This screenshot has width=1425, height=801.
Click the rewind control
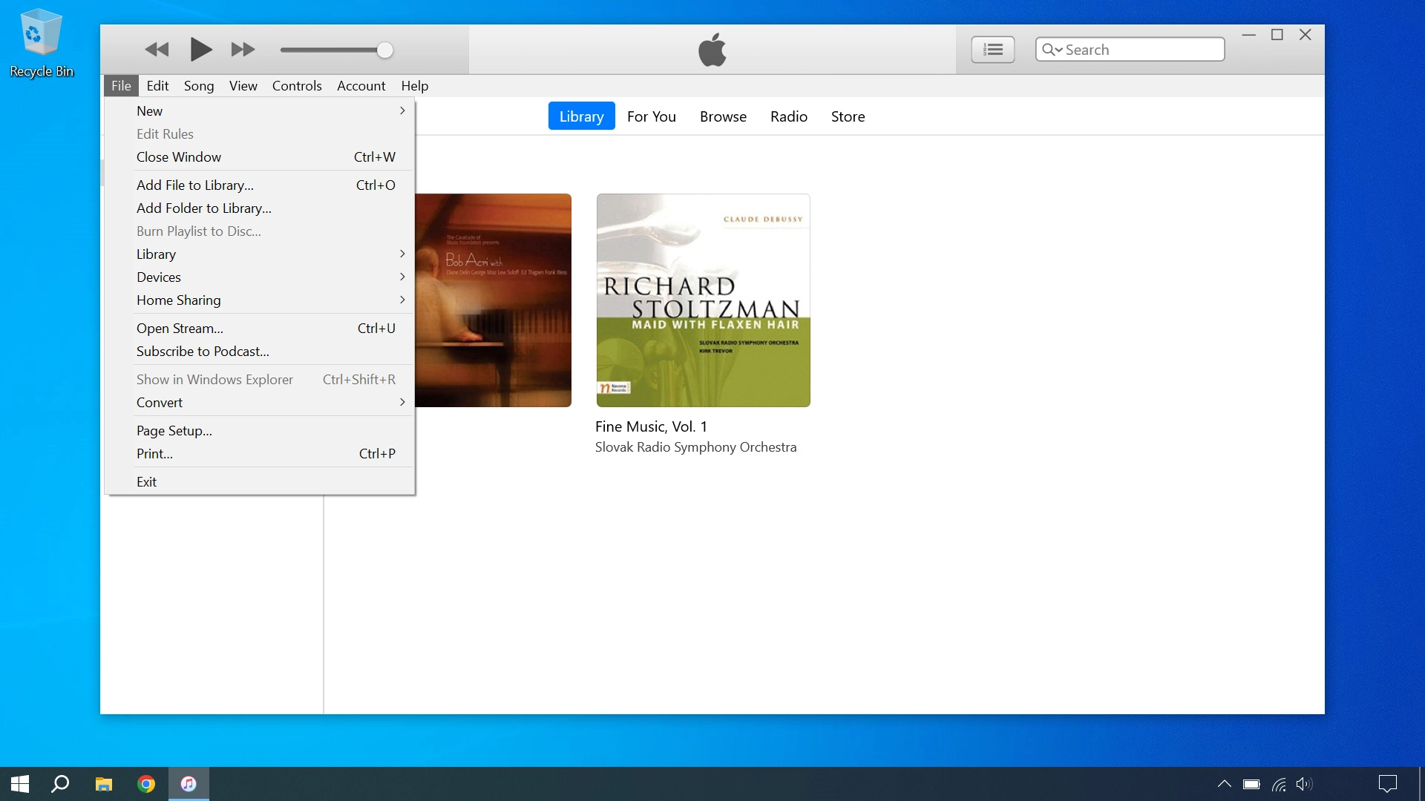(157, 50)
